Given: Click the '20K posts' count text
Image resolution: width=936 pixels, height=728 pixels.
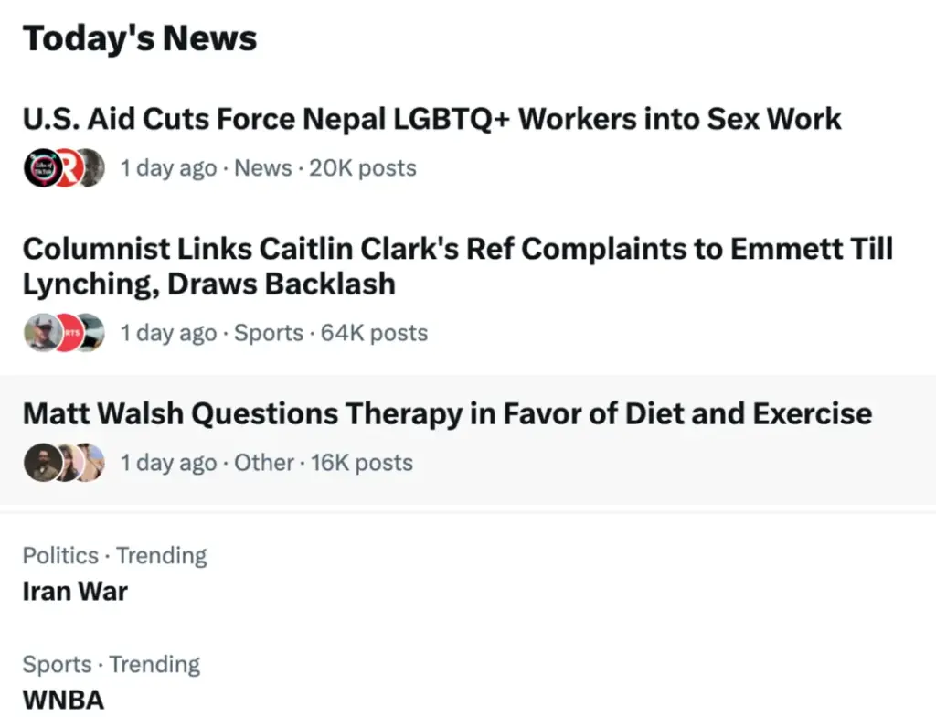Looking at the screenshot, I should point(362,167).
